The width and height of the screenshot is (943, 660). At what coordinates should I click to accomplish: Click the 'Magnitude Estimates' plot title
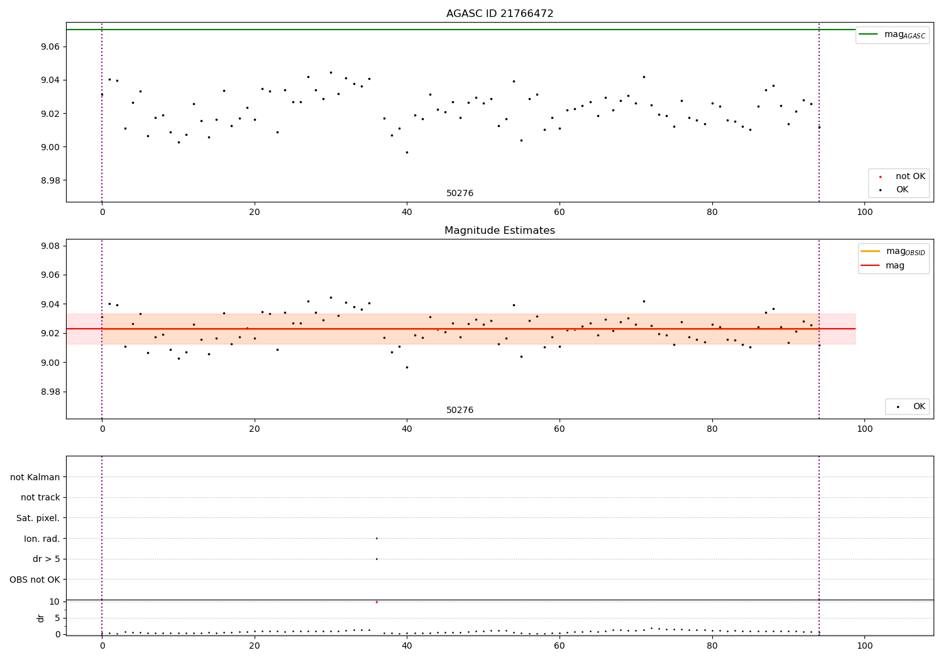point(500,230)
